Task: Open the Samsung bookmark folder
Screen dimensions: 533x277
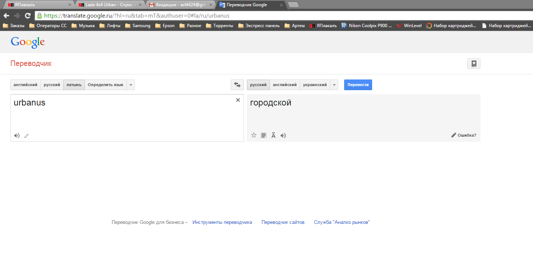Action: click(x=138, y=26)
